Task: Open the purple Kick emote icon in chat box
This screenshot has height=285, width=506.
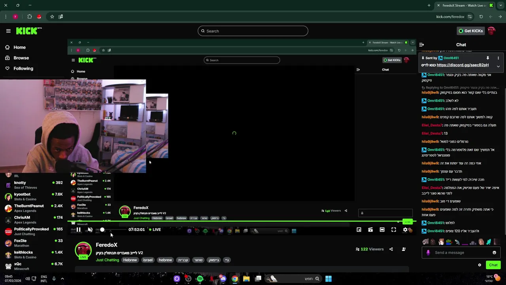Action: tap(428, 253)
